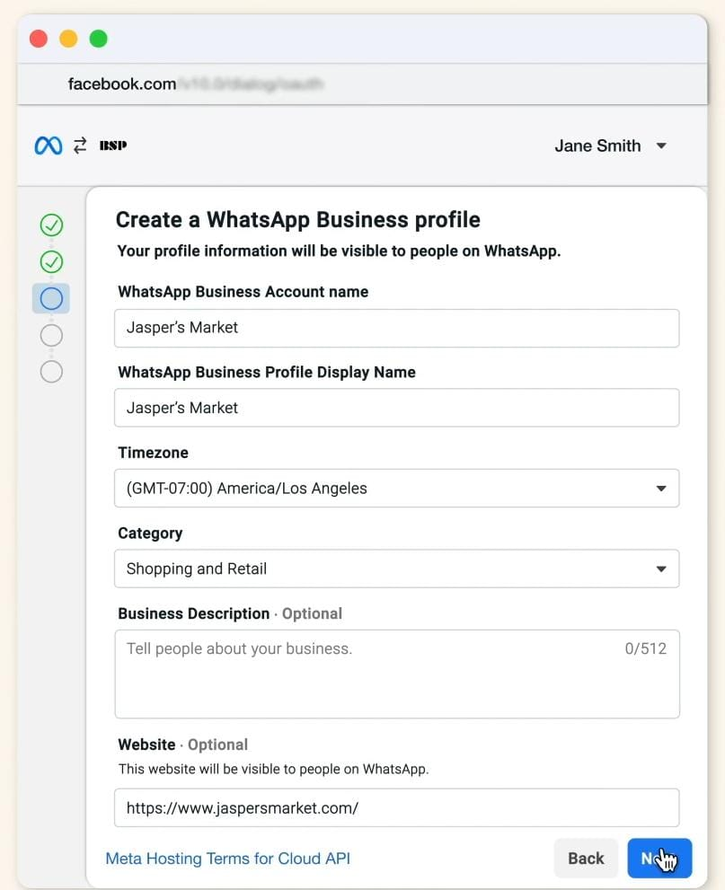Close the window with the red button
725x890 pixels.
(39, 39)
